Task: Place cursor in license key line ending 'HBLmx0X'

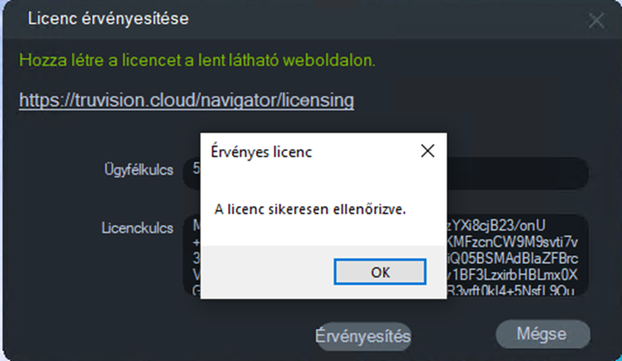Action: tap(512, 275)
